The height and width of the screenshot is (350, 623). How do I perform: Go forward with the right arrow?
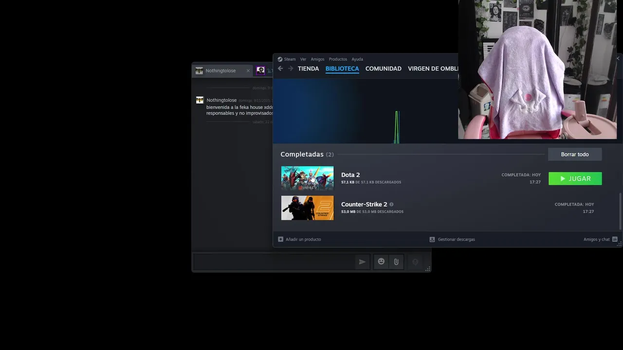[x=291, y=69]
